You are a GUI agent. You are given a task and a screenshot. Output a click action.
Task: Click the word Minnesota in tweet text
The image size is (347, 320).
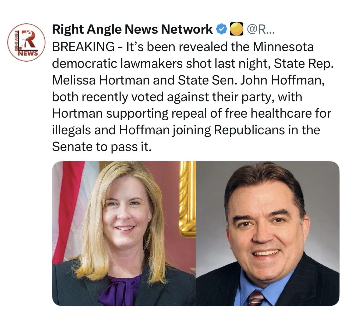(x=283, y=47)
